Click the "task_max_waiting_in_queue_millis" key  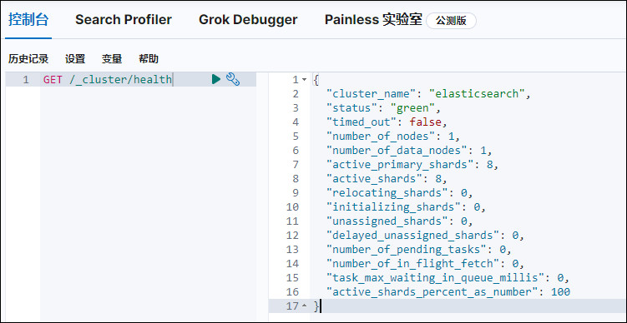pyautogui.click(x=435, y=277)
